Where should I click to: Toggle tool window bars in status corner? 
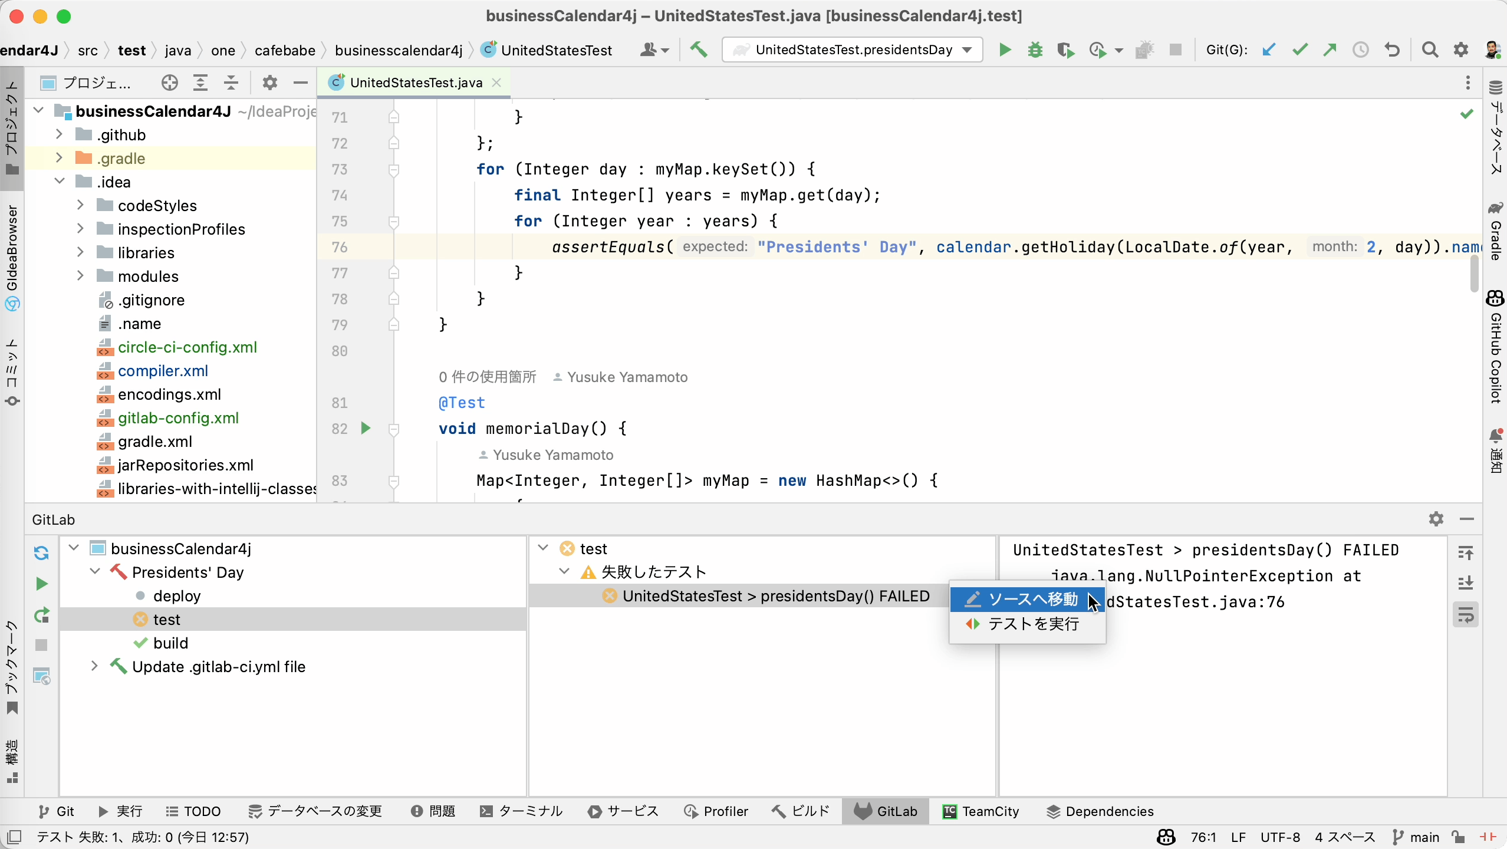click(x=14, y=837)
